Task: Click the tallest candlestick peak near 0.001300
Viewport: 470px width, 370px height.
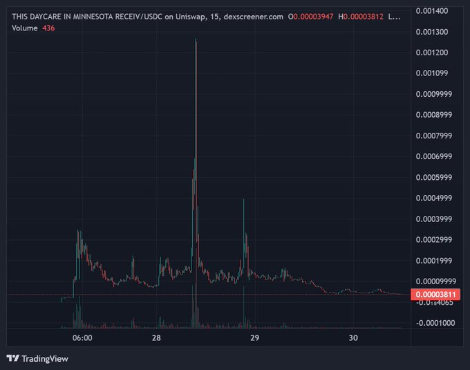Action: pyautogui.click(x=196, y=41)
